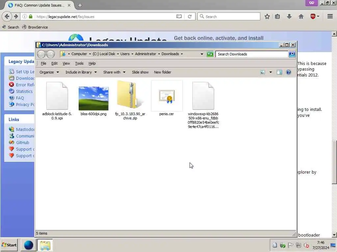Image resolution: width=337 pixels, height=252 pixels.
Task: Reload the page with the refresh icon
Action: point(190,16)
